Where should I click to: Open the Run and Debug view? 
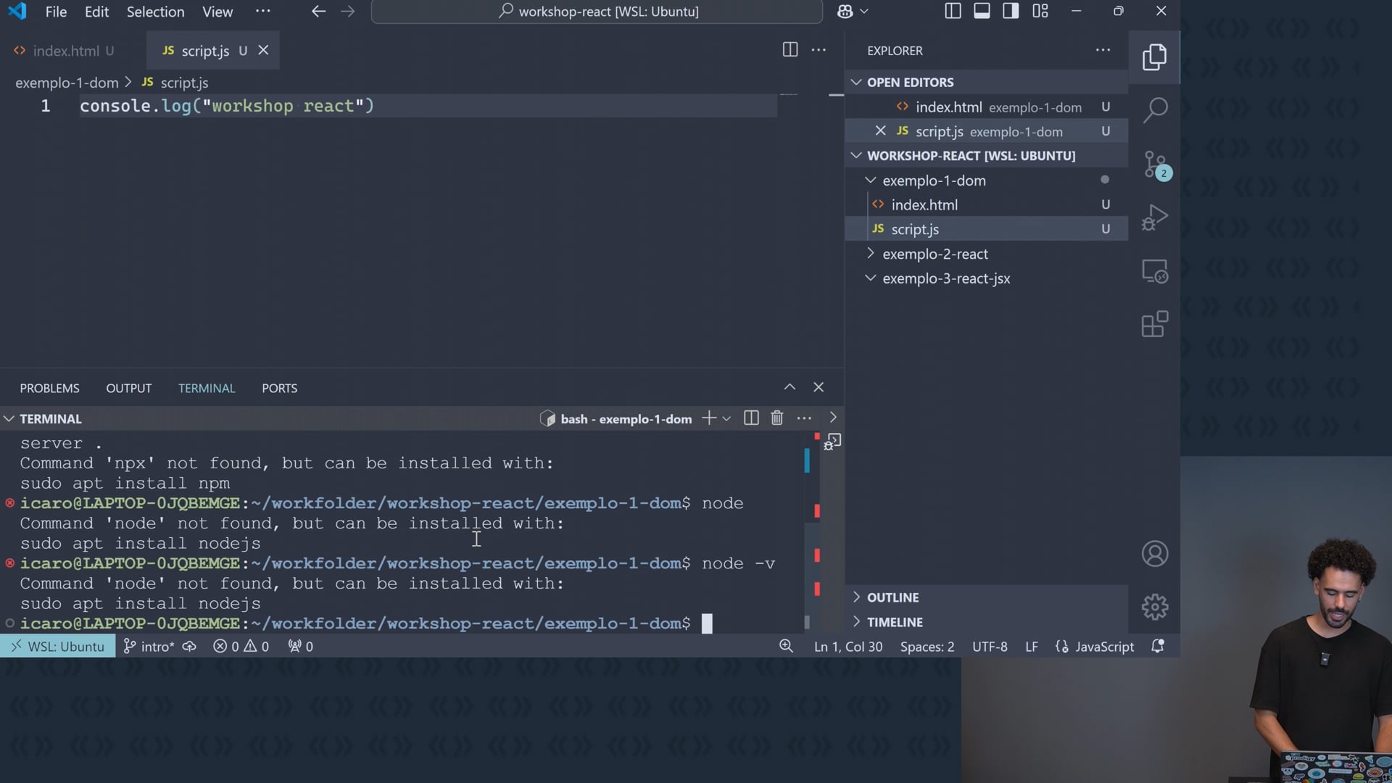tap(1154, 217)
